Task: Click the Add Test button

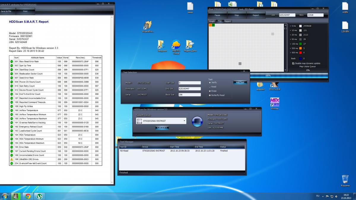Action: click(x=240, y=82)
